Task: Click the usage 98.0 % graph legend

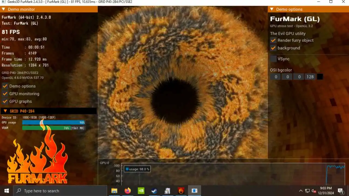Action: 137,169
